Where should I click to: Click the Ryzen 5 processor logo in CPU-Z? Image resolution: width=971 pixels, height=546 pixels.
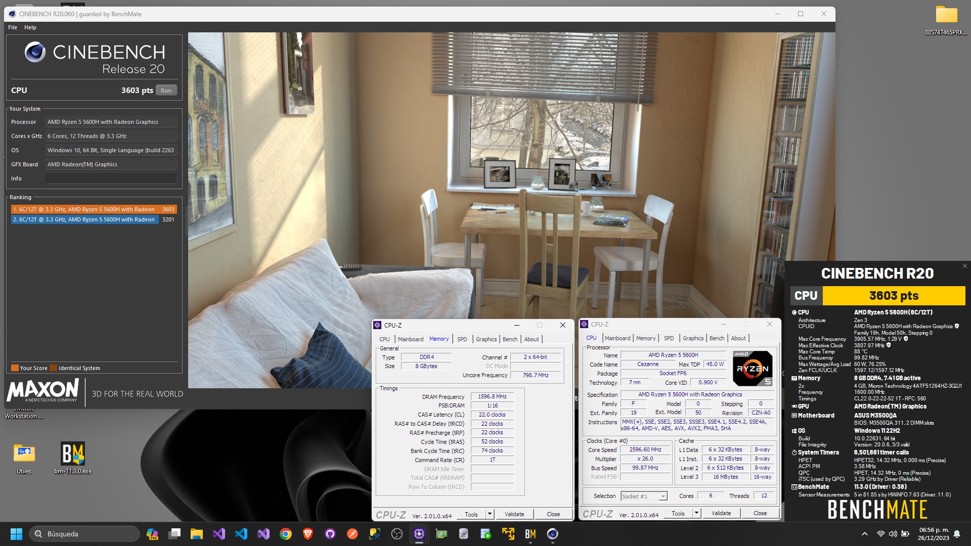[753, 369]
